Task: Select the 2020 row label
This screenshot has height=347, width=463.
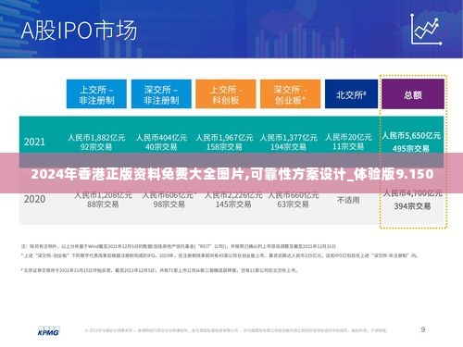Action: pos(34,199)
